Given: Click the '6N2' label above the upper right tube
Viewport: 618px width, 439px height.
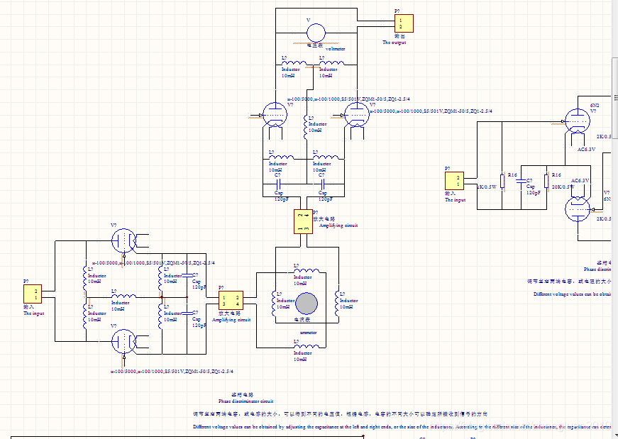Looking at the screenshot, I should [x=595, y=106].
